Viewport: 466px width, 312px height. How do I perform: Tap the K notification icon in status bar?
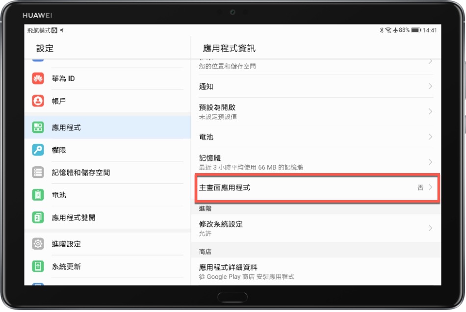54,30
